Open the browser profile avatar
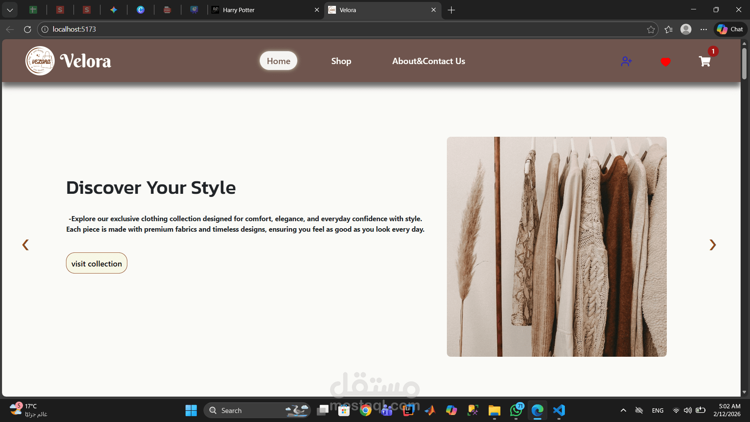 point(686,29)
